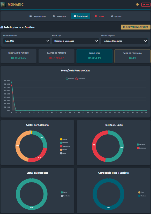Select the Dashboard tab
Screen dimensions: 151x214
[x=80, y=16]
